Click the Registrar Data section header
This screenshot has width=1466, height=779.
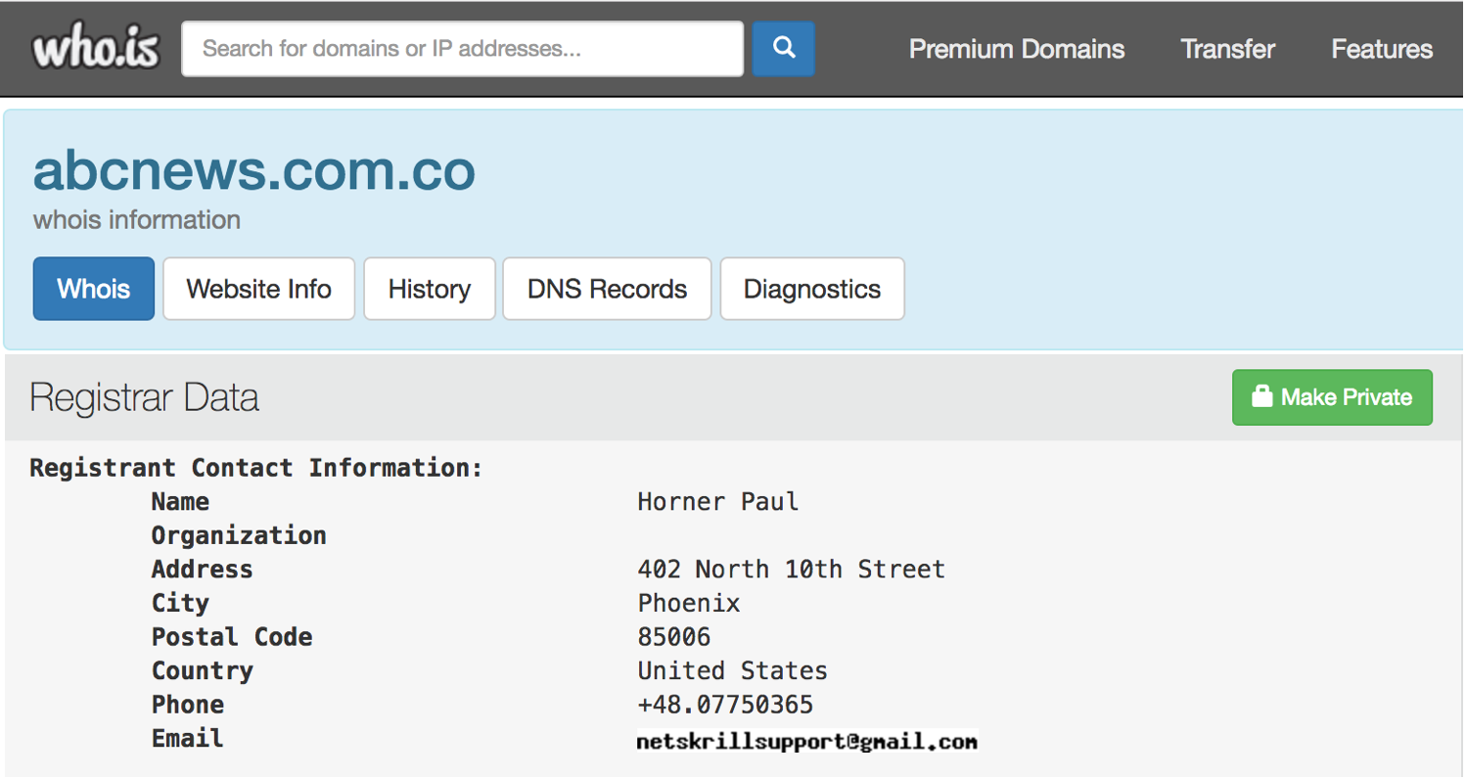pos(144,398)
